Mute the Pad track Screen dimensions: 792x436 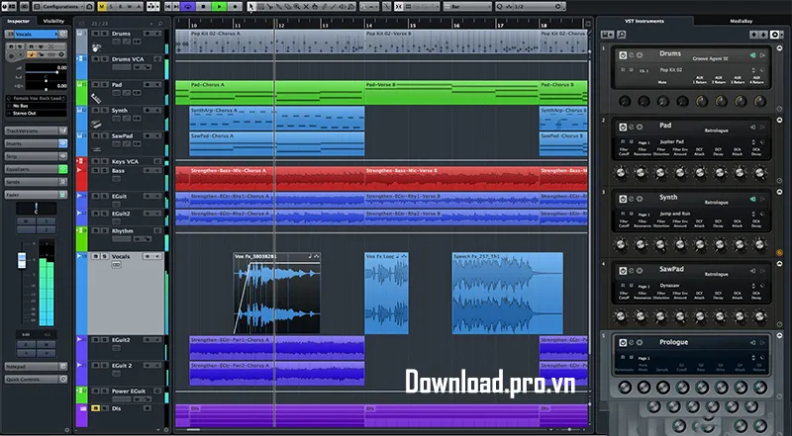(x=95, y=85)
